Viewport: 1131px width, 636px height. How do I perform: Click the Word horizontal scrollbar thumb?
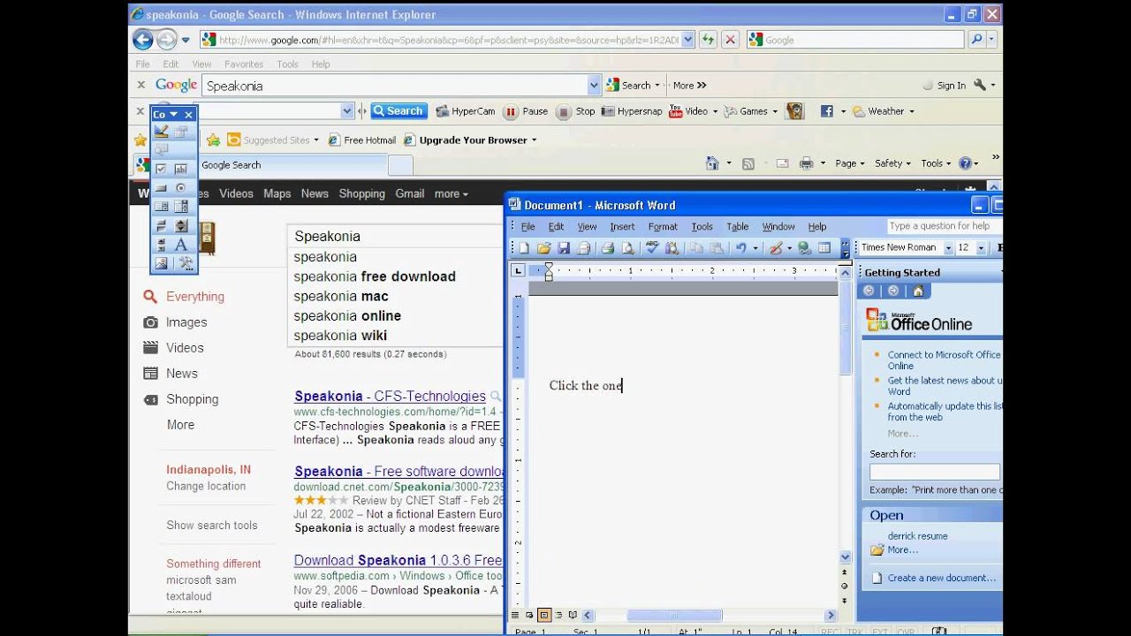click(x=674, y=616)
